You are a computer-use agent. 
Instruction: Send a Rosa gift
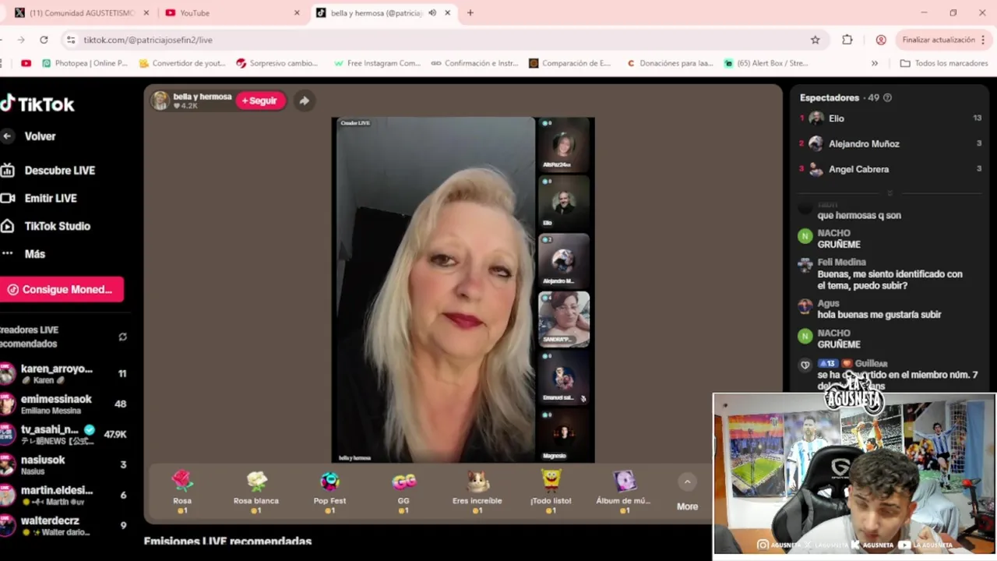tap(181, 491)
